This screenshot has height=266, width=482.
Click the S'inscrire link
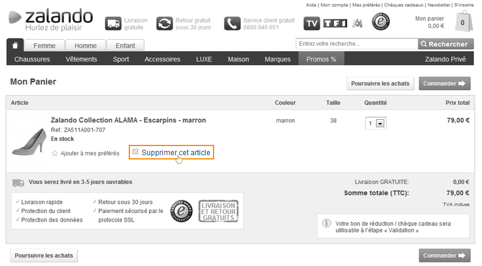(x=464, y=5)
